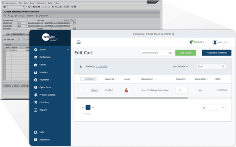Click the Add to cart button
The image size is (236, 147).
[x=186, y=53]
